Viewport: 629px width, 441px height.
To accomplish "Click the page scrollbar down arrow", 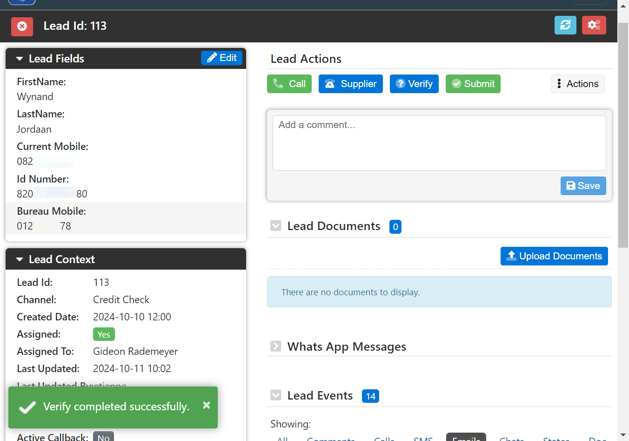I will click(623, 435).
